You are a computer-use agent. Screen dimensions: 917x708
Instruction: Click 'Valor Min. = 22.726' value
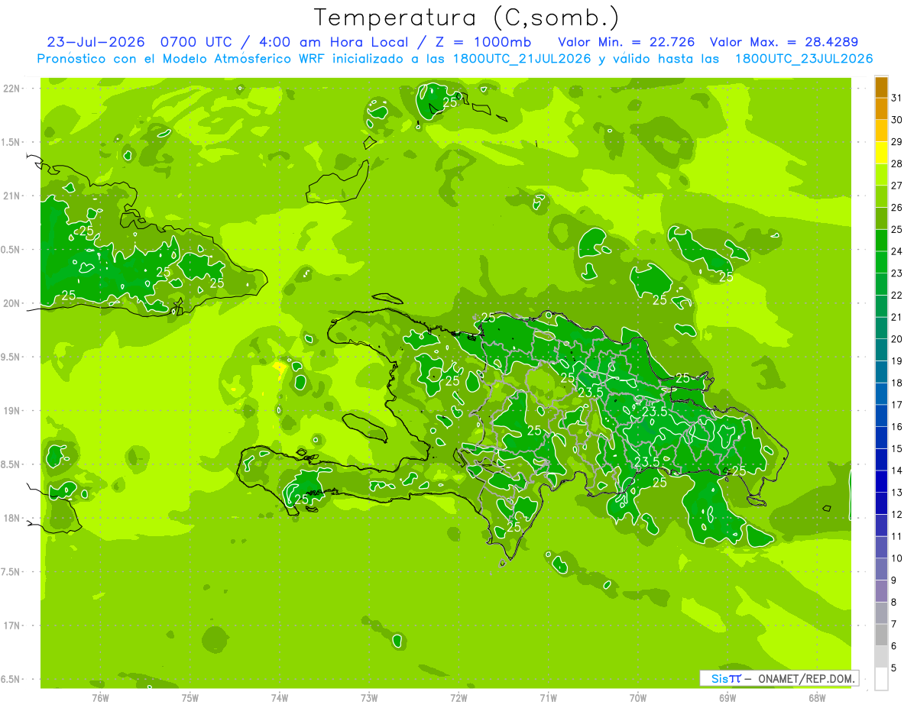(626, 42)
